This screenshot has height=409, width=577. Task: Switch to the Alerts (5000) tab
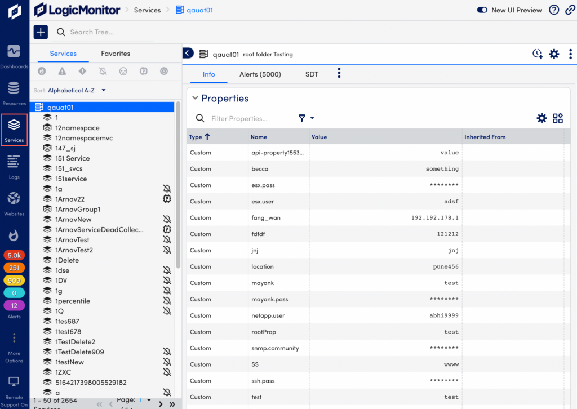pyautogui.click(x=260, y=74)
